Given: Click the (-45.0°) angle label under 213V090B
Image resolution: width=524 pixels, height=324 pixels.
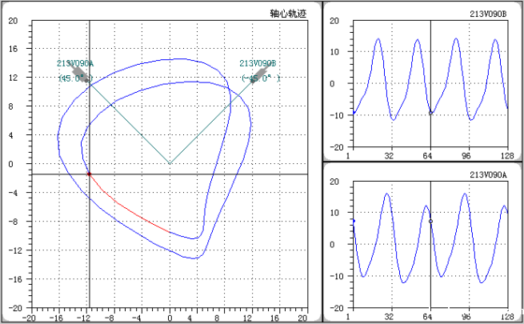Looking at the screenshot, I should tap(261, 79).
